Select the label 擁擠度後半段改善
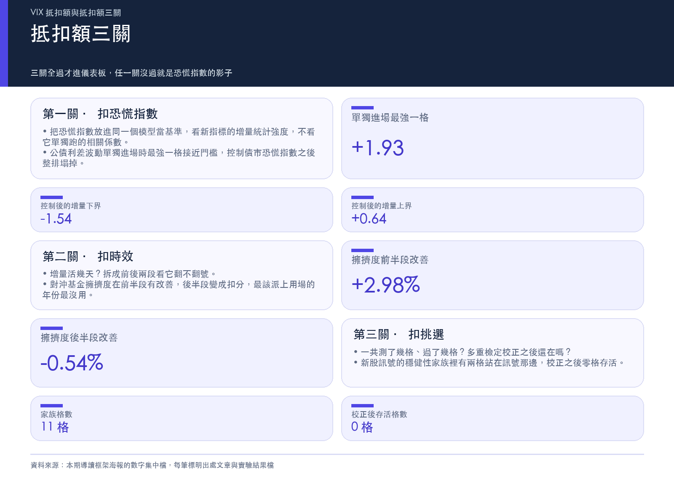 (79, 338)
